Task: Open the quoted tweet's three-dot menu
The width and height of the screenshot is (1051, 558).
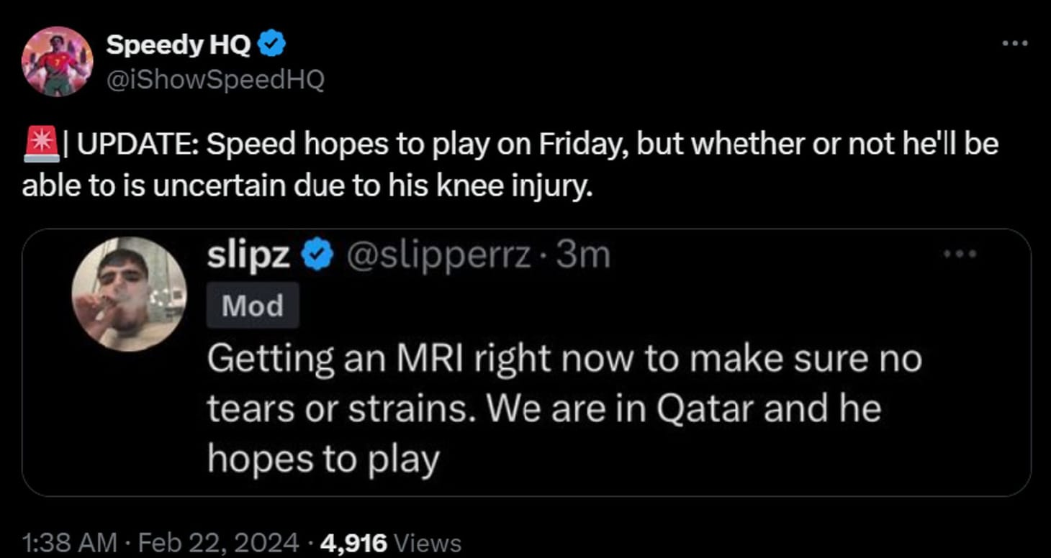Action: (x=961, y=254)
